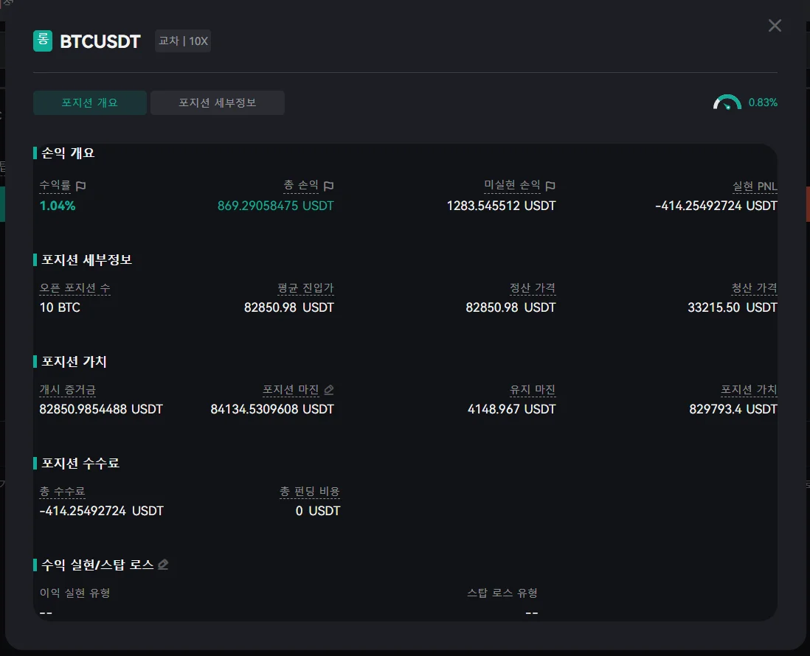Click the 청산 가격 label

tap(755, 287)
